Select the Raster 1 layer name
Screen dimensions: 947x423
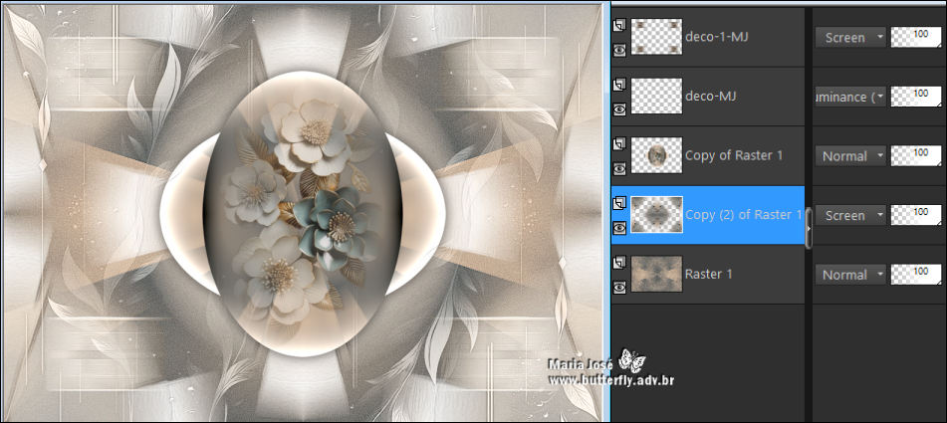708,274
